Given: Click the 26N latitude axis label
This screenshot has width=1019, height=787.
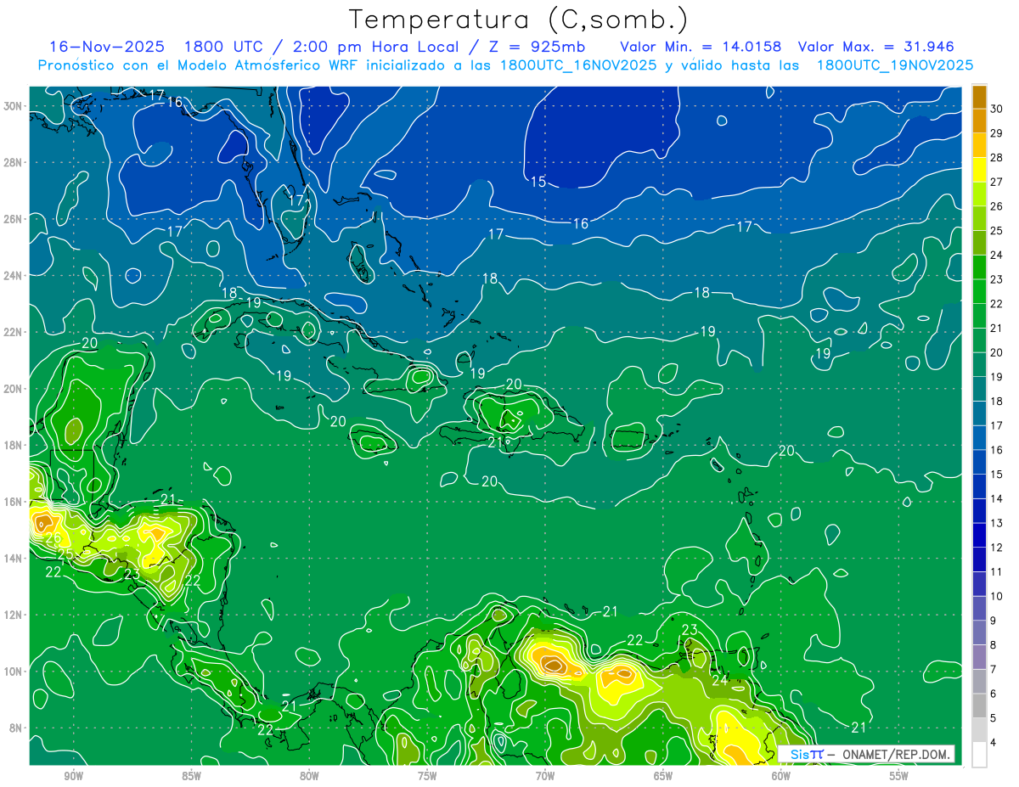Looking at the screenshot, I should coord(13,219).
